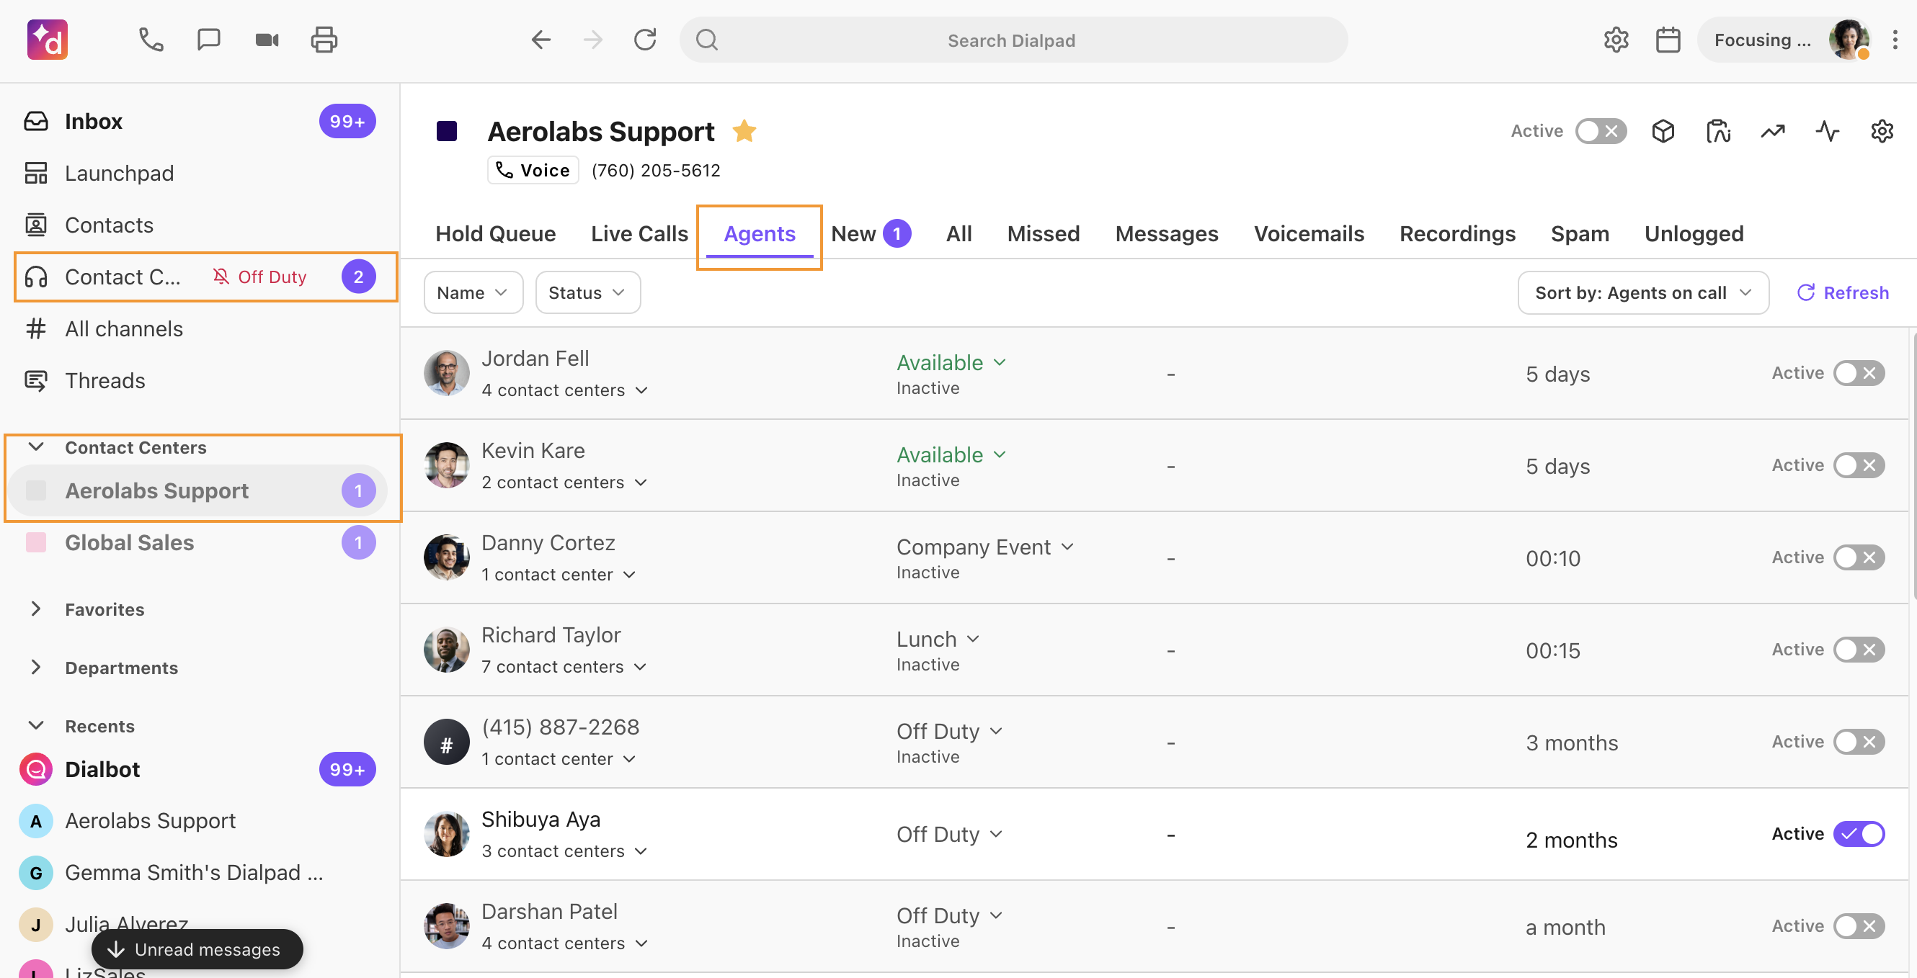Open Threads in sidebar

pos(199,380)
